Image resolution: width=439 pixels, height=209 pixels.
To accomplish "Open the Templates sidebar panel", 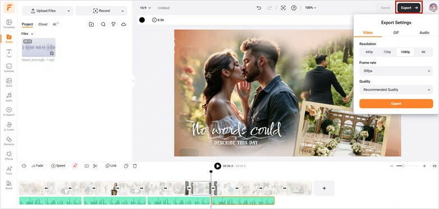I will point(9,23).
